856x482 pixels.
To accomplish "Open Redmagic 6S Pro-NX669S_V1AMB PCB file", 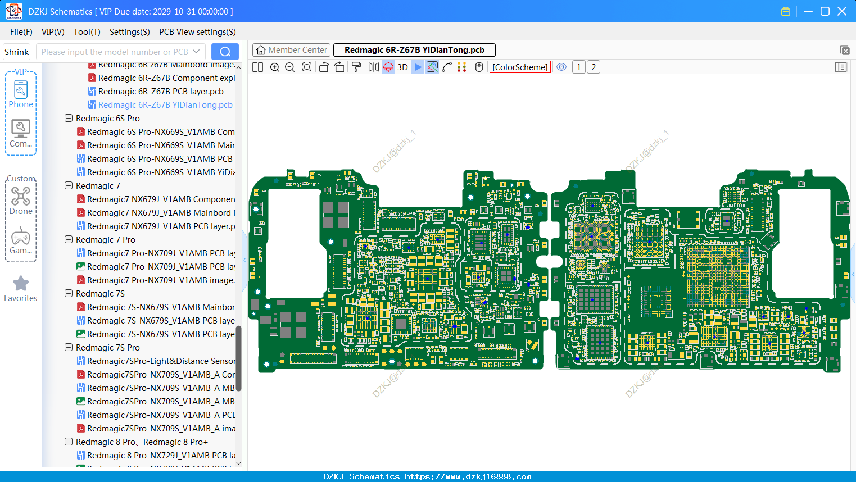I will tap(155, 159).
